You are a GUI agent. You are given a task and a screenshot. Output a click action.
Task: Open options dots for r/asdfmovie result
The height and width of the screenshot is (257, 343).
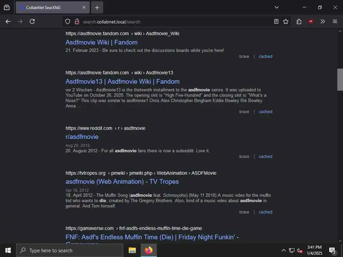coord(254,157)
